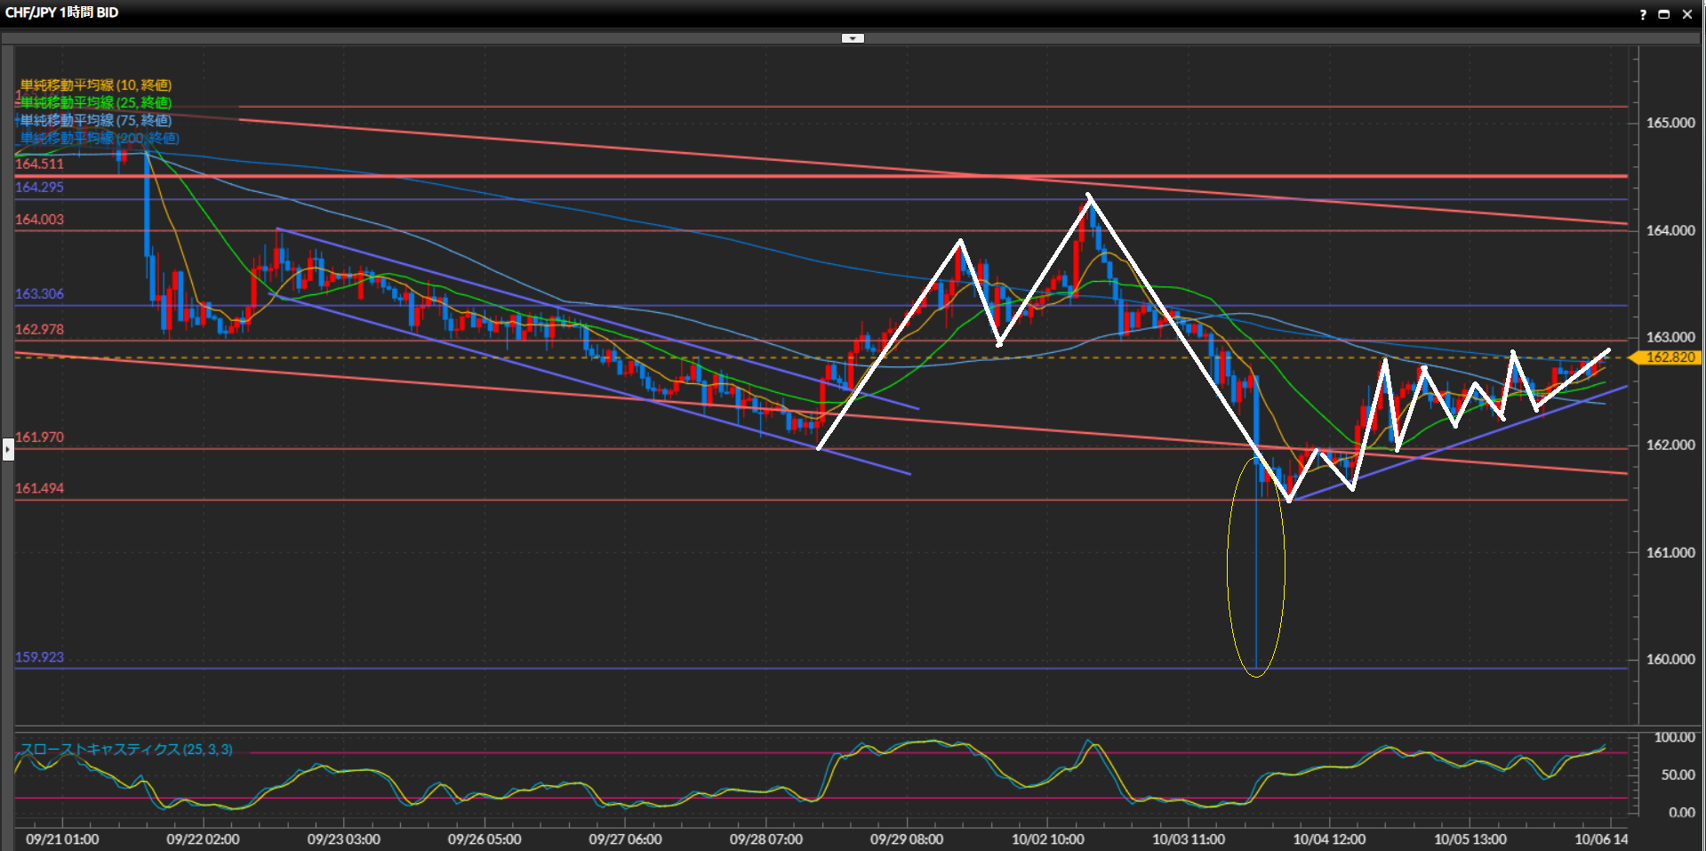The width and height of the screenshot is (1706, 851).
Task: Click the CHF/JPY 1時間 BID title bar
Action: coord(62,12)
